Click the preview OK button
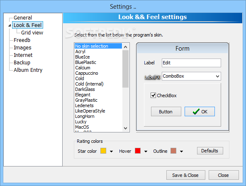Viewport: 246px width, 186px height. coord(200,112)
